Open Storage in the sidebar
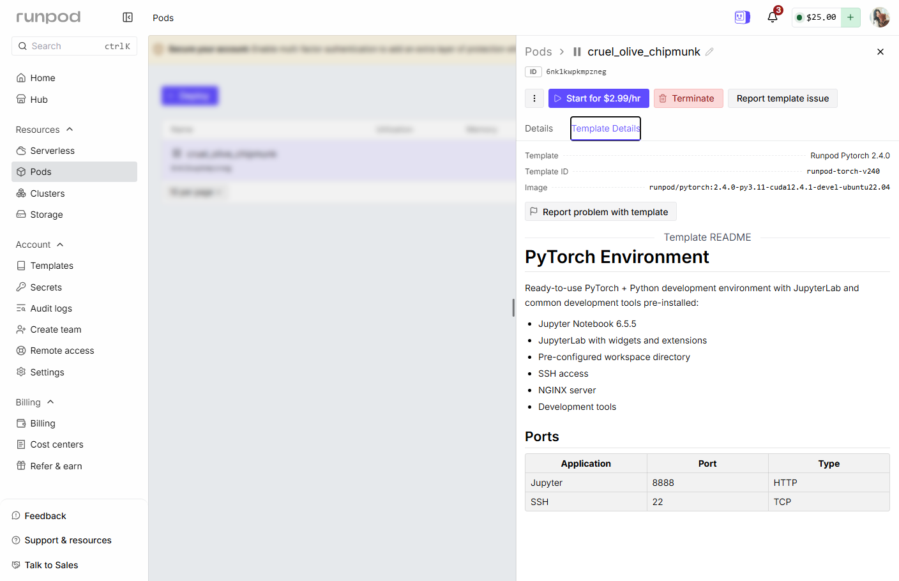This screenshot has height=581, width=899. pyautogui.click(x=74, y=215)
